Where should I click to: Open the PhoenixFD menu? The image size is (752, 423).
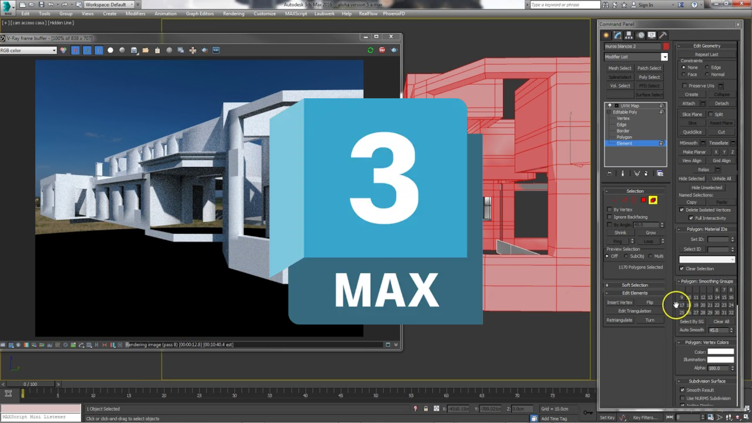[x=394, y=14]
